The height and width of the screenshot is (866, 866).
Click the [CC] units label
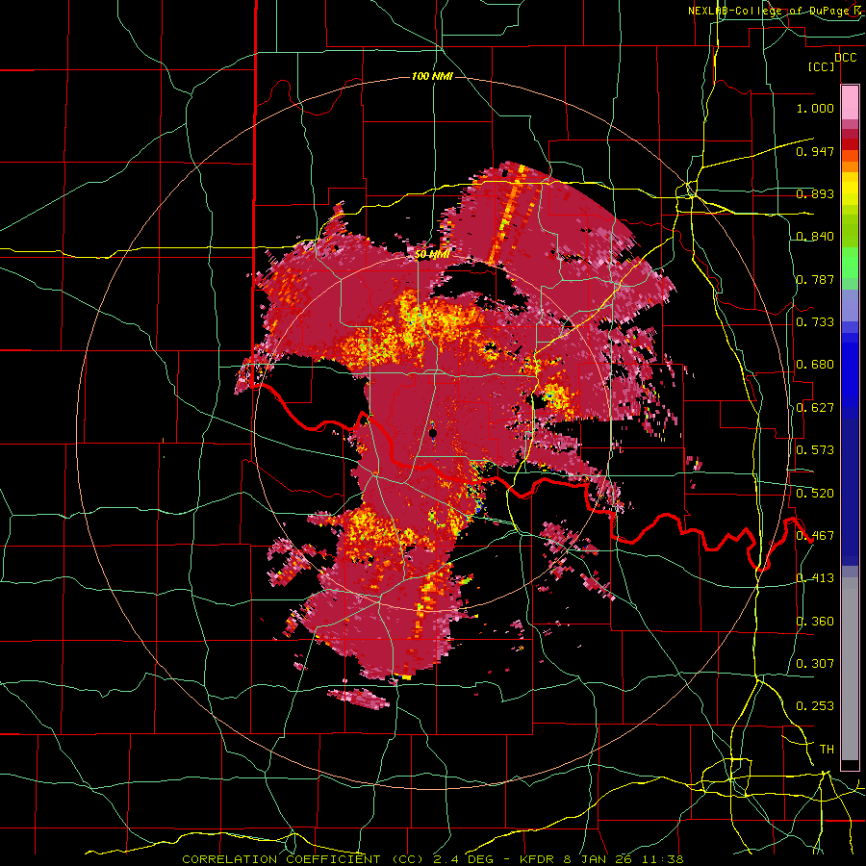pyautogui.click(x=822, y=66)
